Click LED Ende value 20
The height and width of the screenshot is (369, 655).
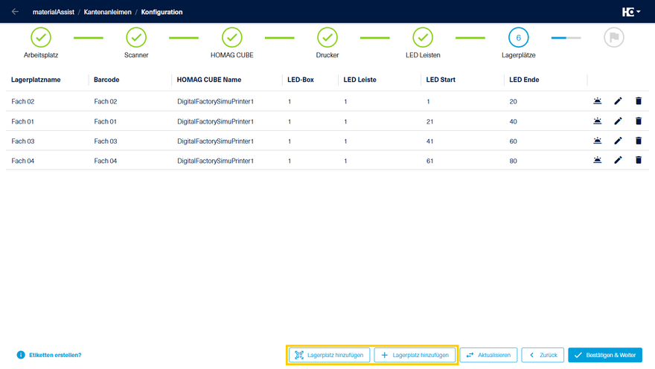pyautogui.click(x=513, y=101)
